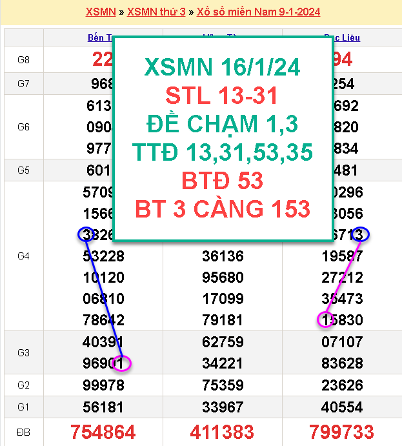
Task: Open Xổ số miền Nam 9-1-2024 link
Action: click(x=258, y=12)
